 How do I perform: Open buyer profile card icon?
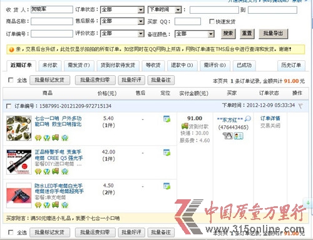pyautogui.click(x=239, y=136)
